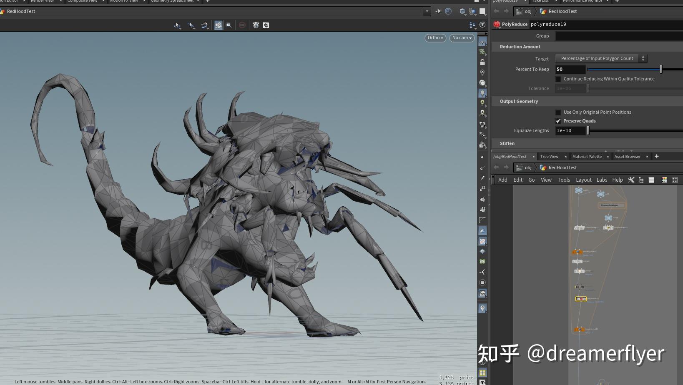Viewport: 683px width, 385px height.
Task: Switch to the Tree View tab
Action: (x=549, y=156)
